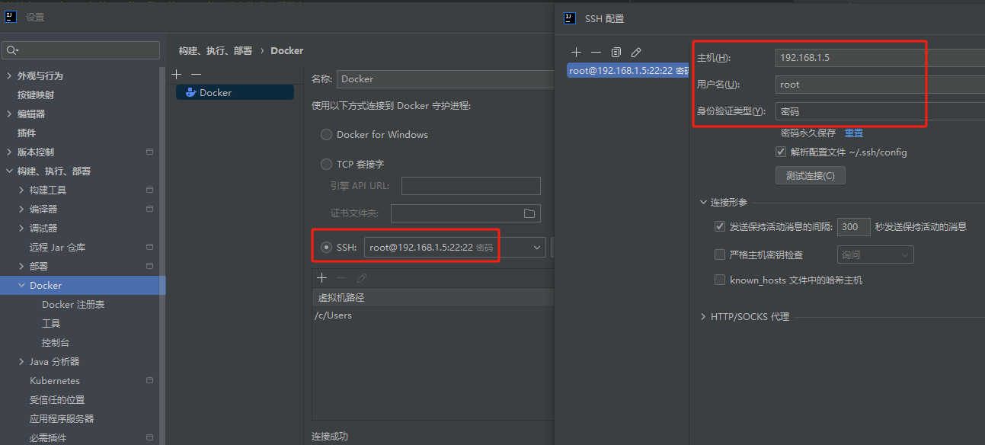Select the Docker for Windows radio button
Viewport: 985px width, 445px height.
tap(326, 134)
